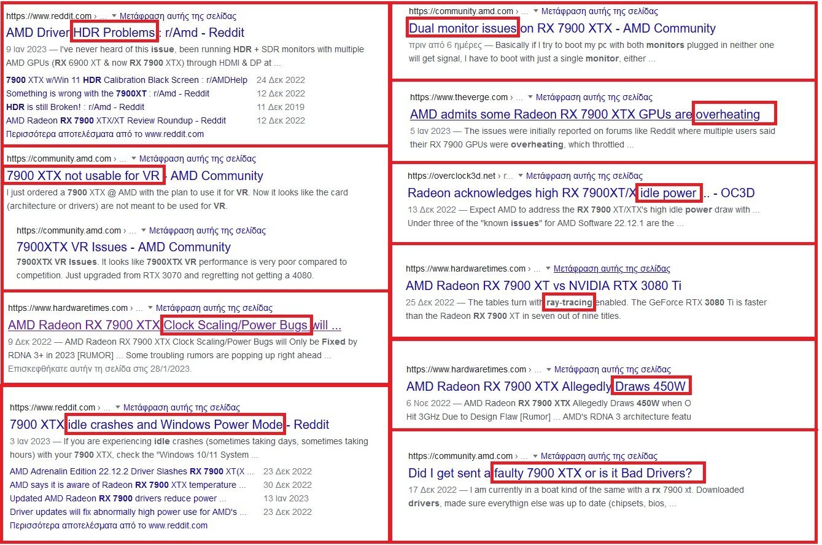Click the translate-page link above 'Allegedly Draws 450W' result
Screen dimensions: 822x545
(613, 369)
